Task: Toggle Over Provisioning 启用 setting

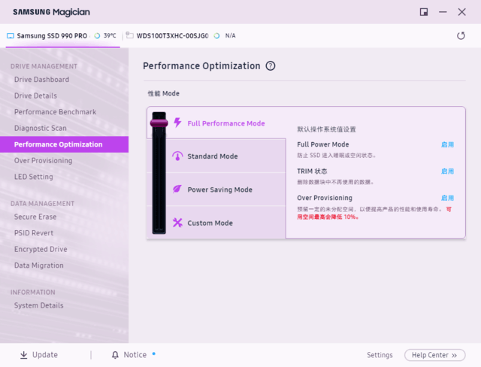Action: coord(447,198)
